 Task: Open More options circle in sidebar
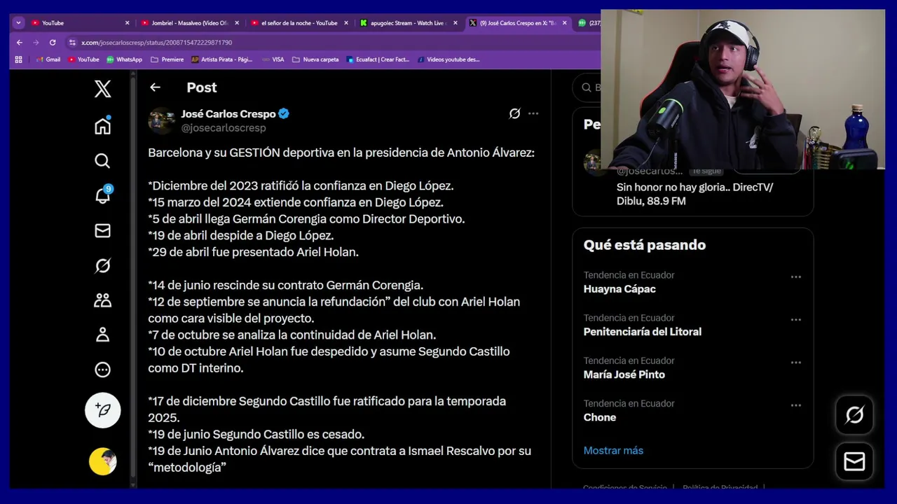coord(102,370)
